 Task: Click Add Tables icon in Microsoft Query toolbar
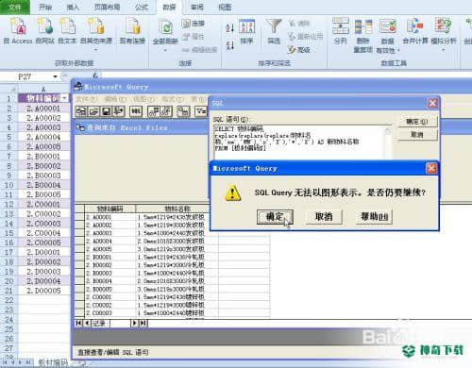(183, 111)
